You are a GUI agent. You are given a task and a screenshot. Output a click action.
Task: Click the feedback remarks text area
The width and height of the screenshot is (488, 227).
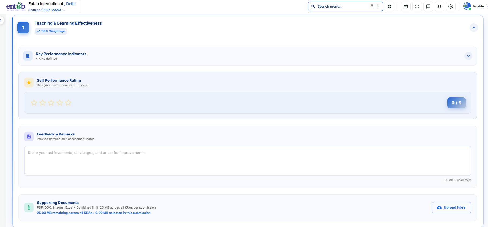pos(248,161)
